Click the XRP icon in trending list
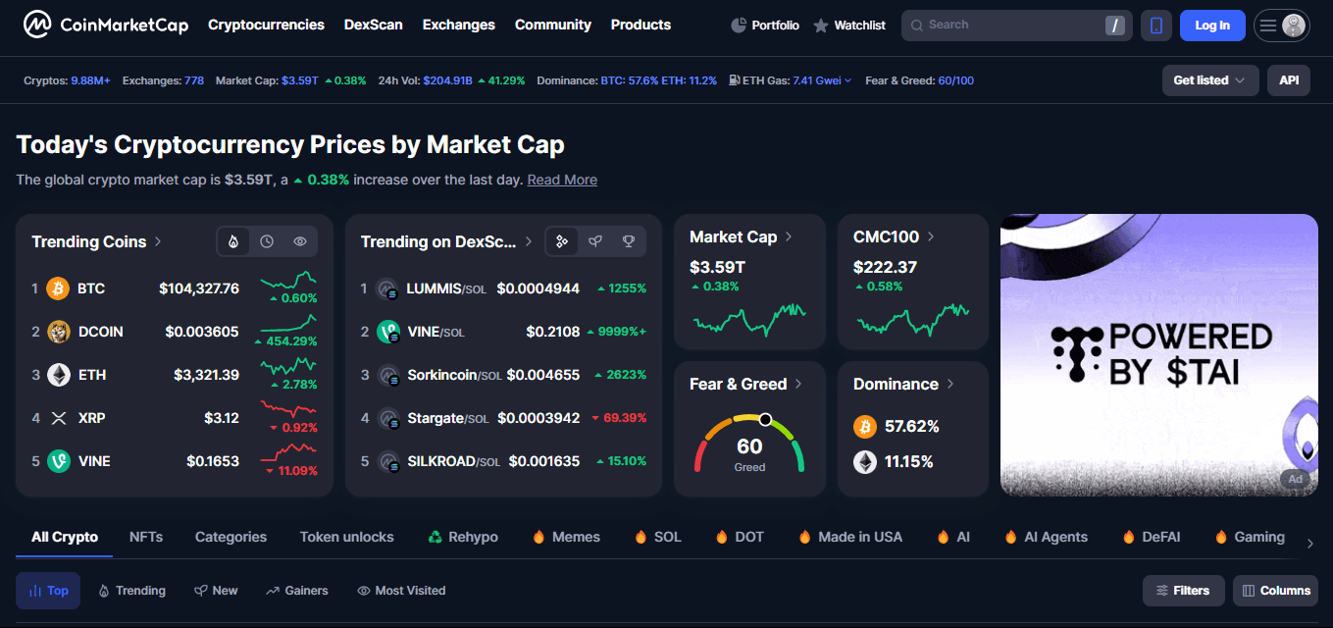 (58, 418)
